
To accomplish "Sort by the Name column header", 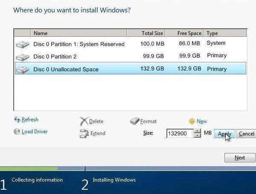I will tap(79, 33).
